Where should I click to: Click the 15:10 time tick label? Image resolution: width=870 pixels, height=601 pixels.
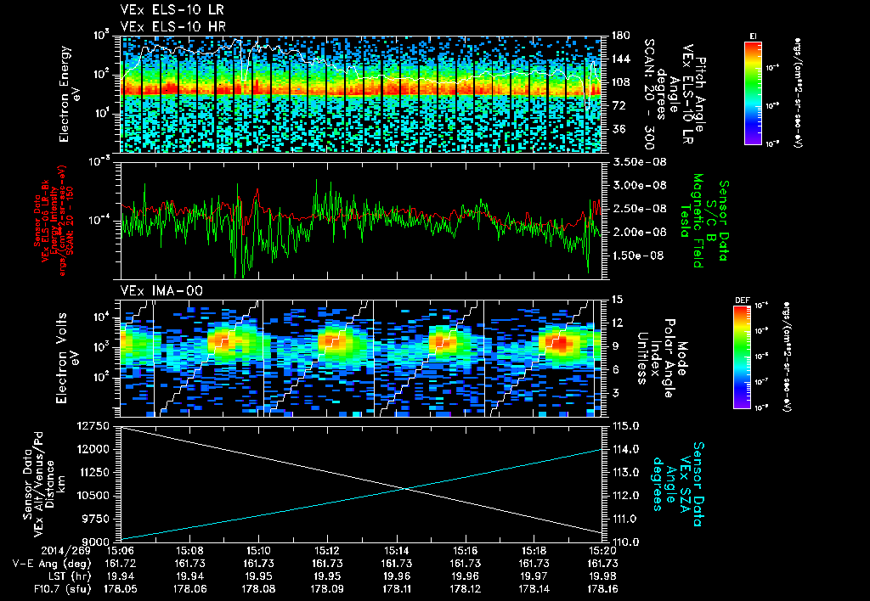(258, 553)
